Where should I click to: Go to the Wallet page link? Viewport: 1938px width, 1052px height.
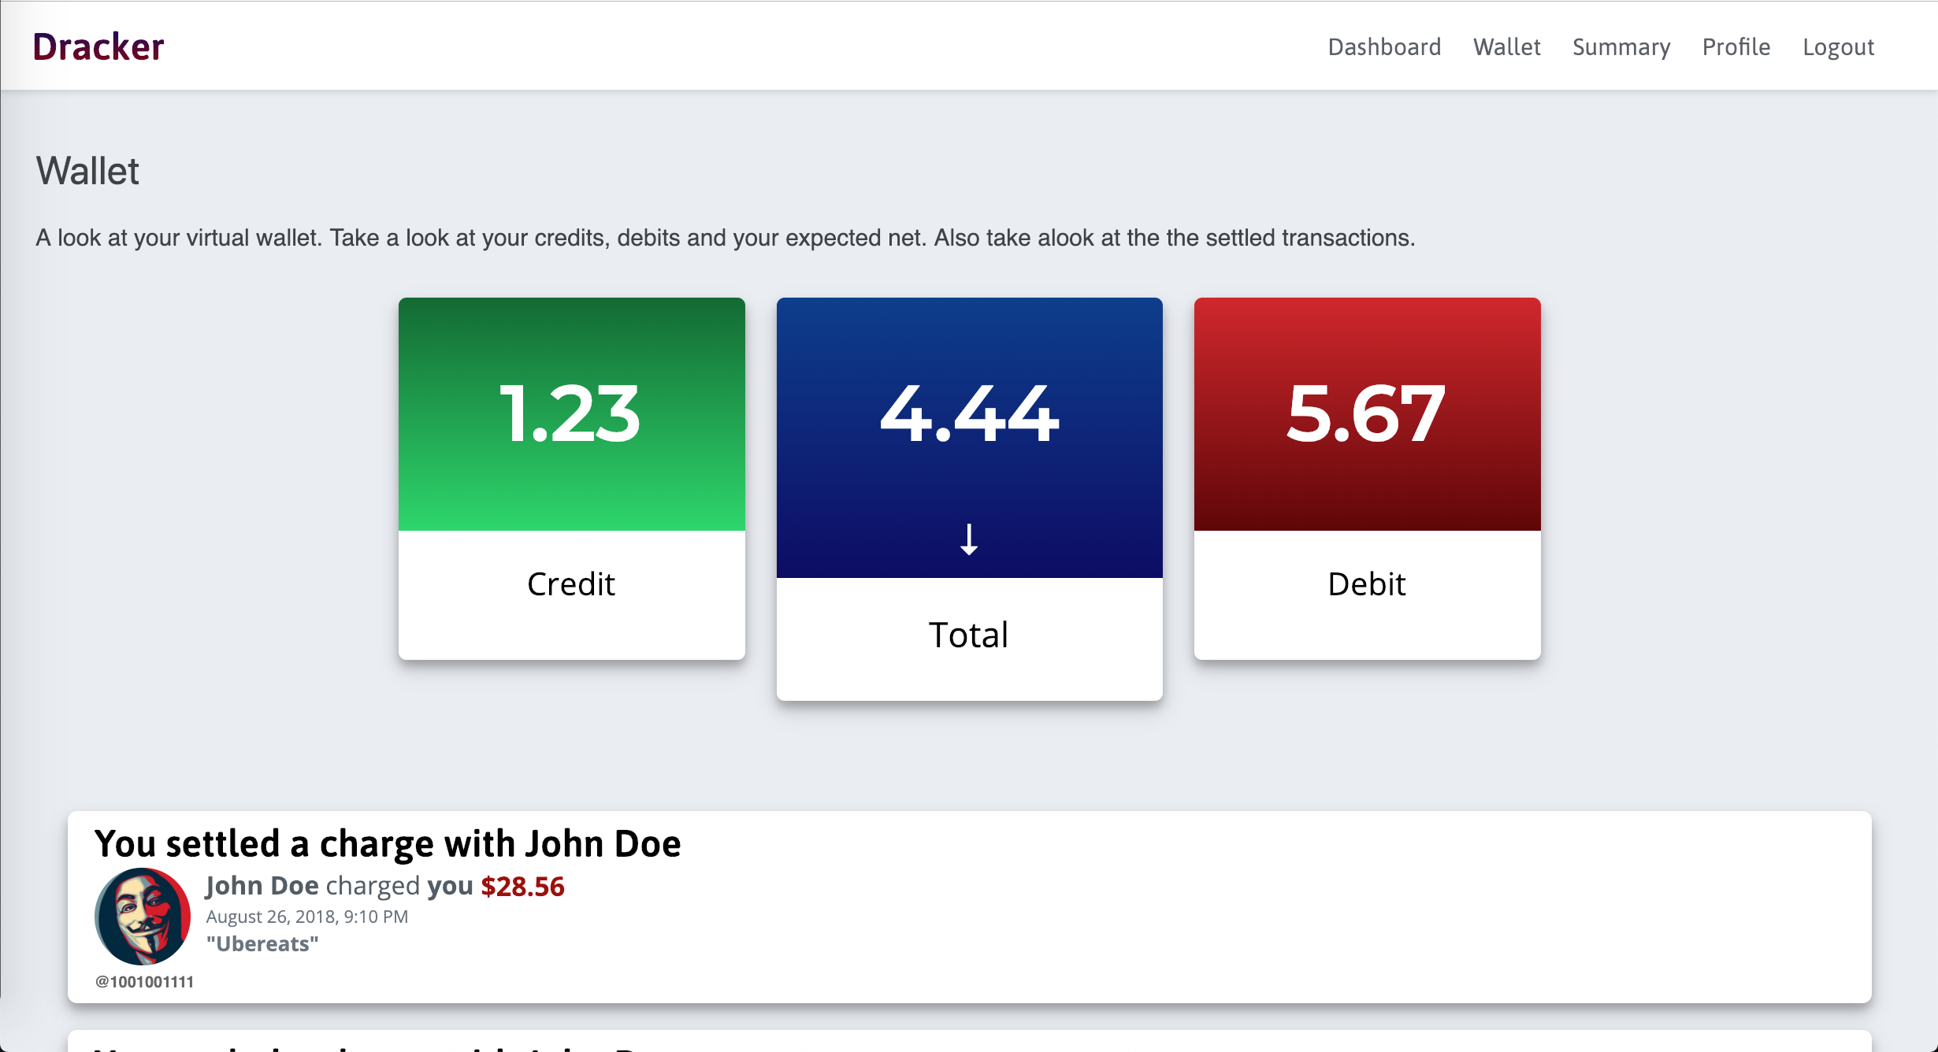pyautogui.click(x=1506, y=47)
